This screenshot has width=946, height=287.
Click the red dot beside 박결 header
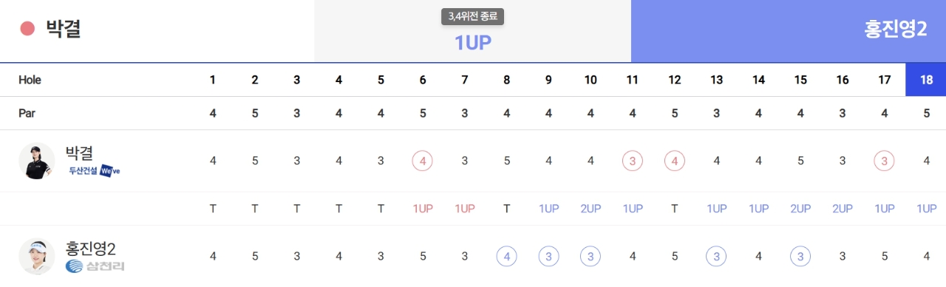(x=28, y=29)
